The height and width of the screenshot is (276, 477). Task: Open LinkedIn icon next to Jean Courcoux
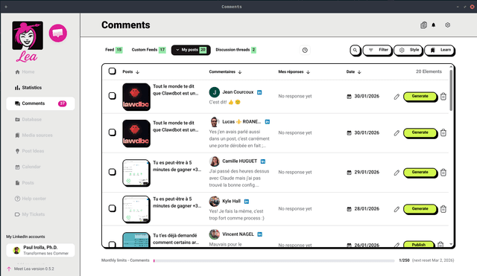click(x=259, y=92)
